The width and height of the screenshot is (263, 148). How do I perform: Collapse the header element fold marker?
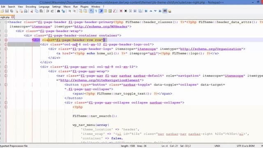tap(6, 22)
